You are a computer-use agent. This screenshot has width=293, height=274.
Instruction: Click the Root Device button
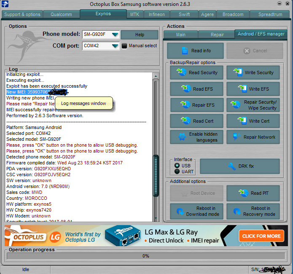196,193
